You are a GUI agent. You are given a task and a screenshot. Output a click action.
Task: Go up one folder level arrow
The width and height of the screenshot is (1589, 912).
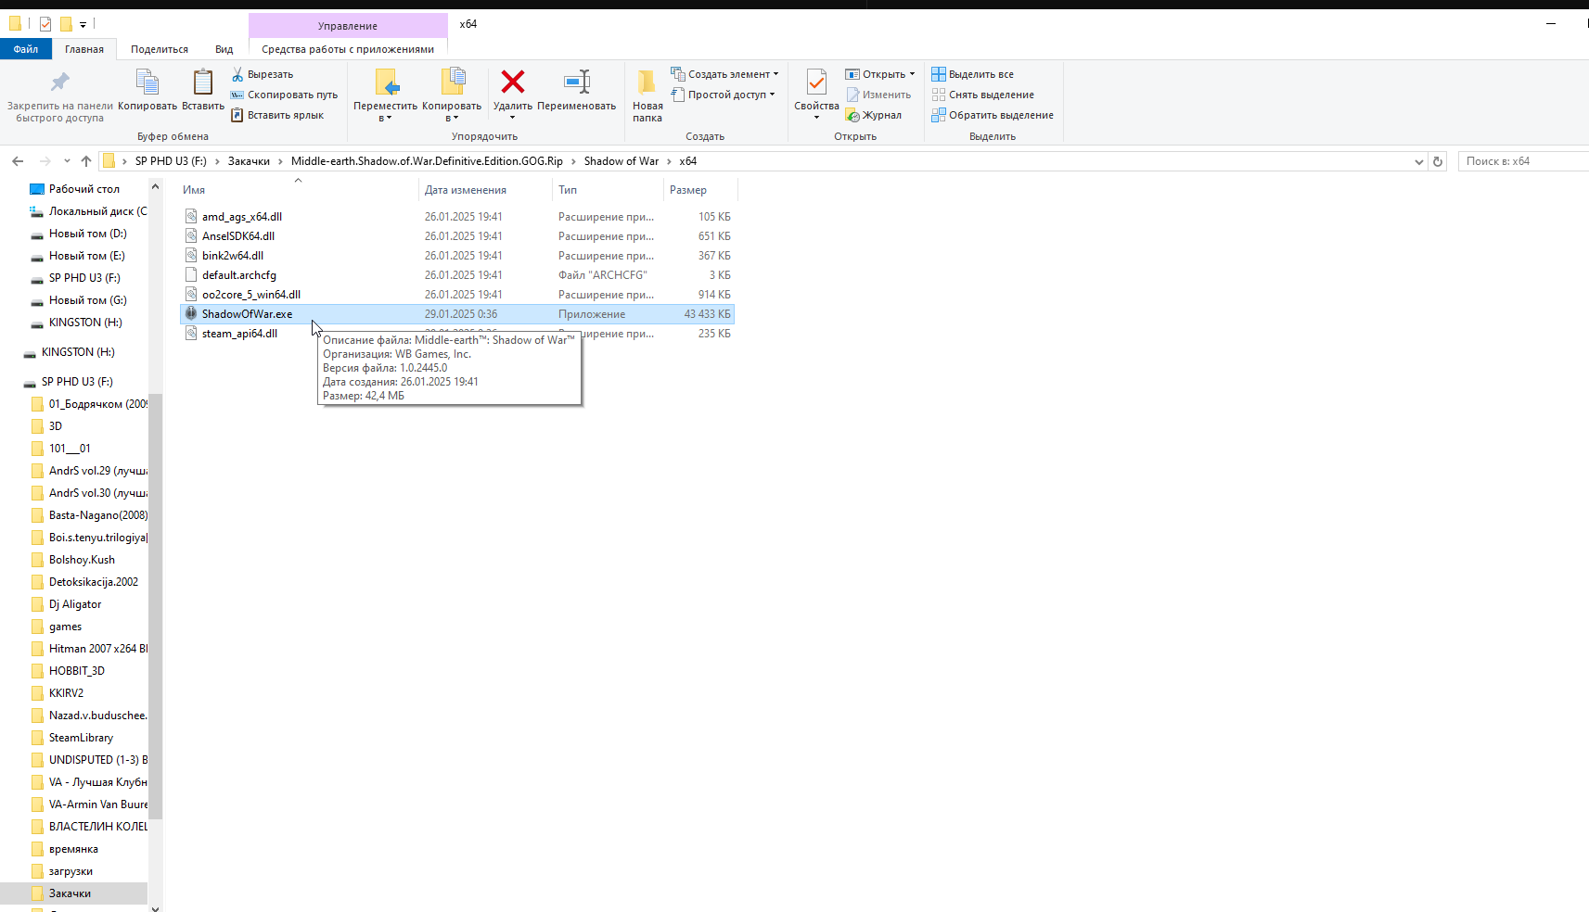tap(86, 161)
